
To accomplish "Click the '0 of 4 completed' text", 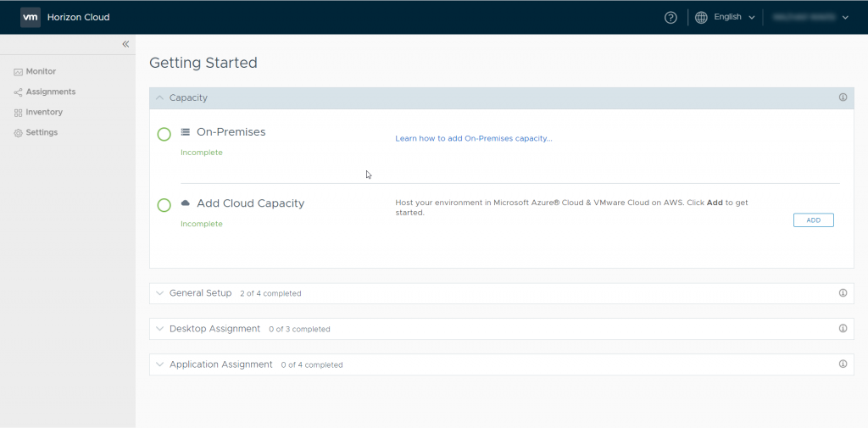I will click(312, 365).
